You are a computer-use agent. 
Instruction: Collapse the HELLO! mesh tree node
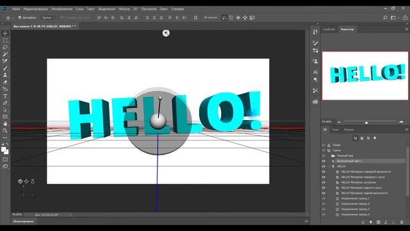(x=329, y=166)
